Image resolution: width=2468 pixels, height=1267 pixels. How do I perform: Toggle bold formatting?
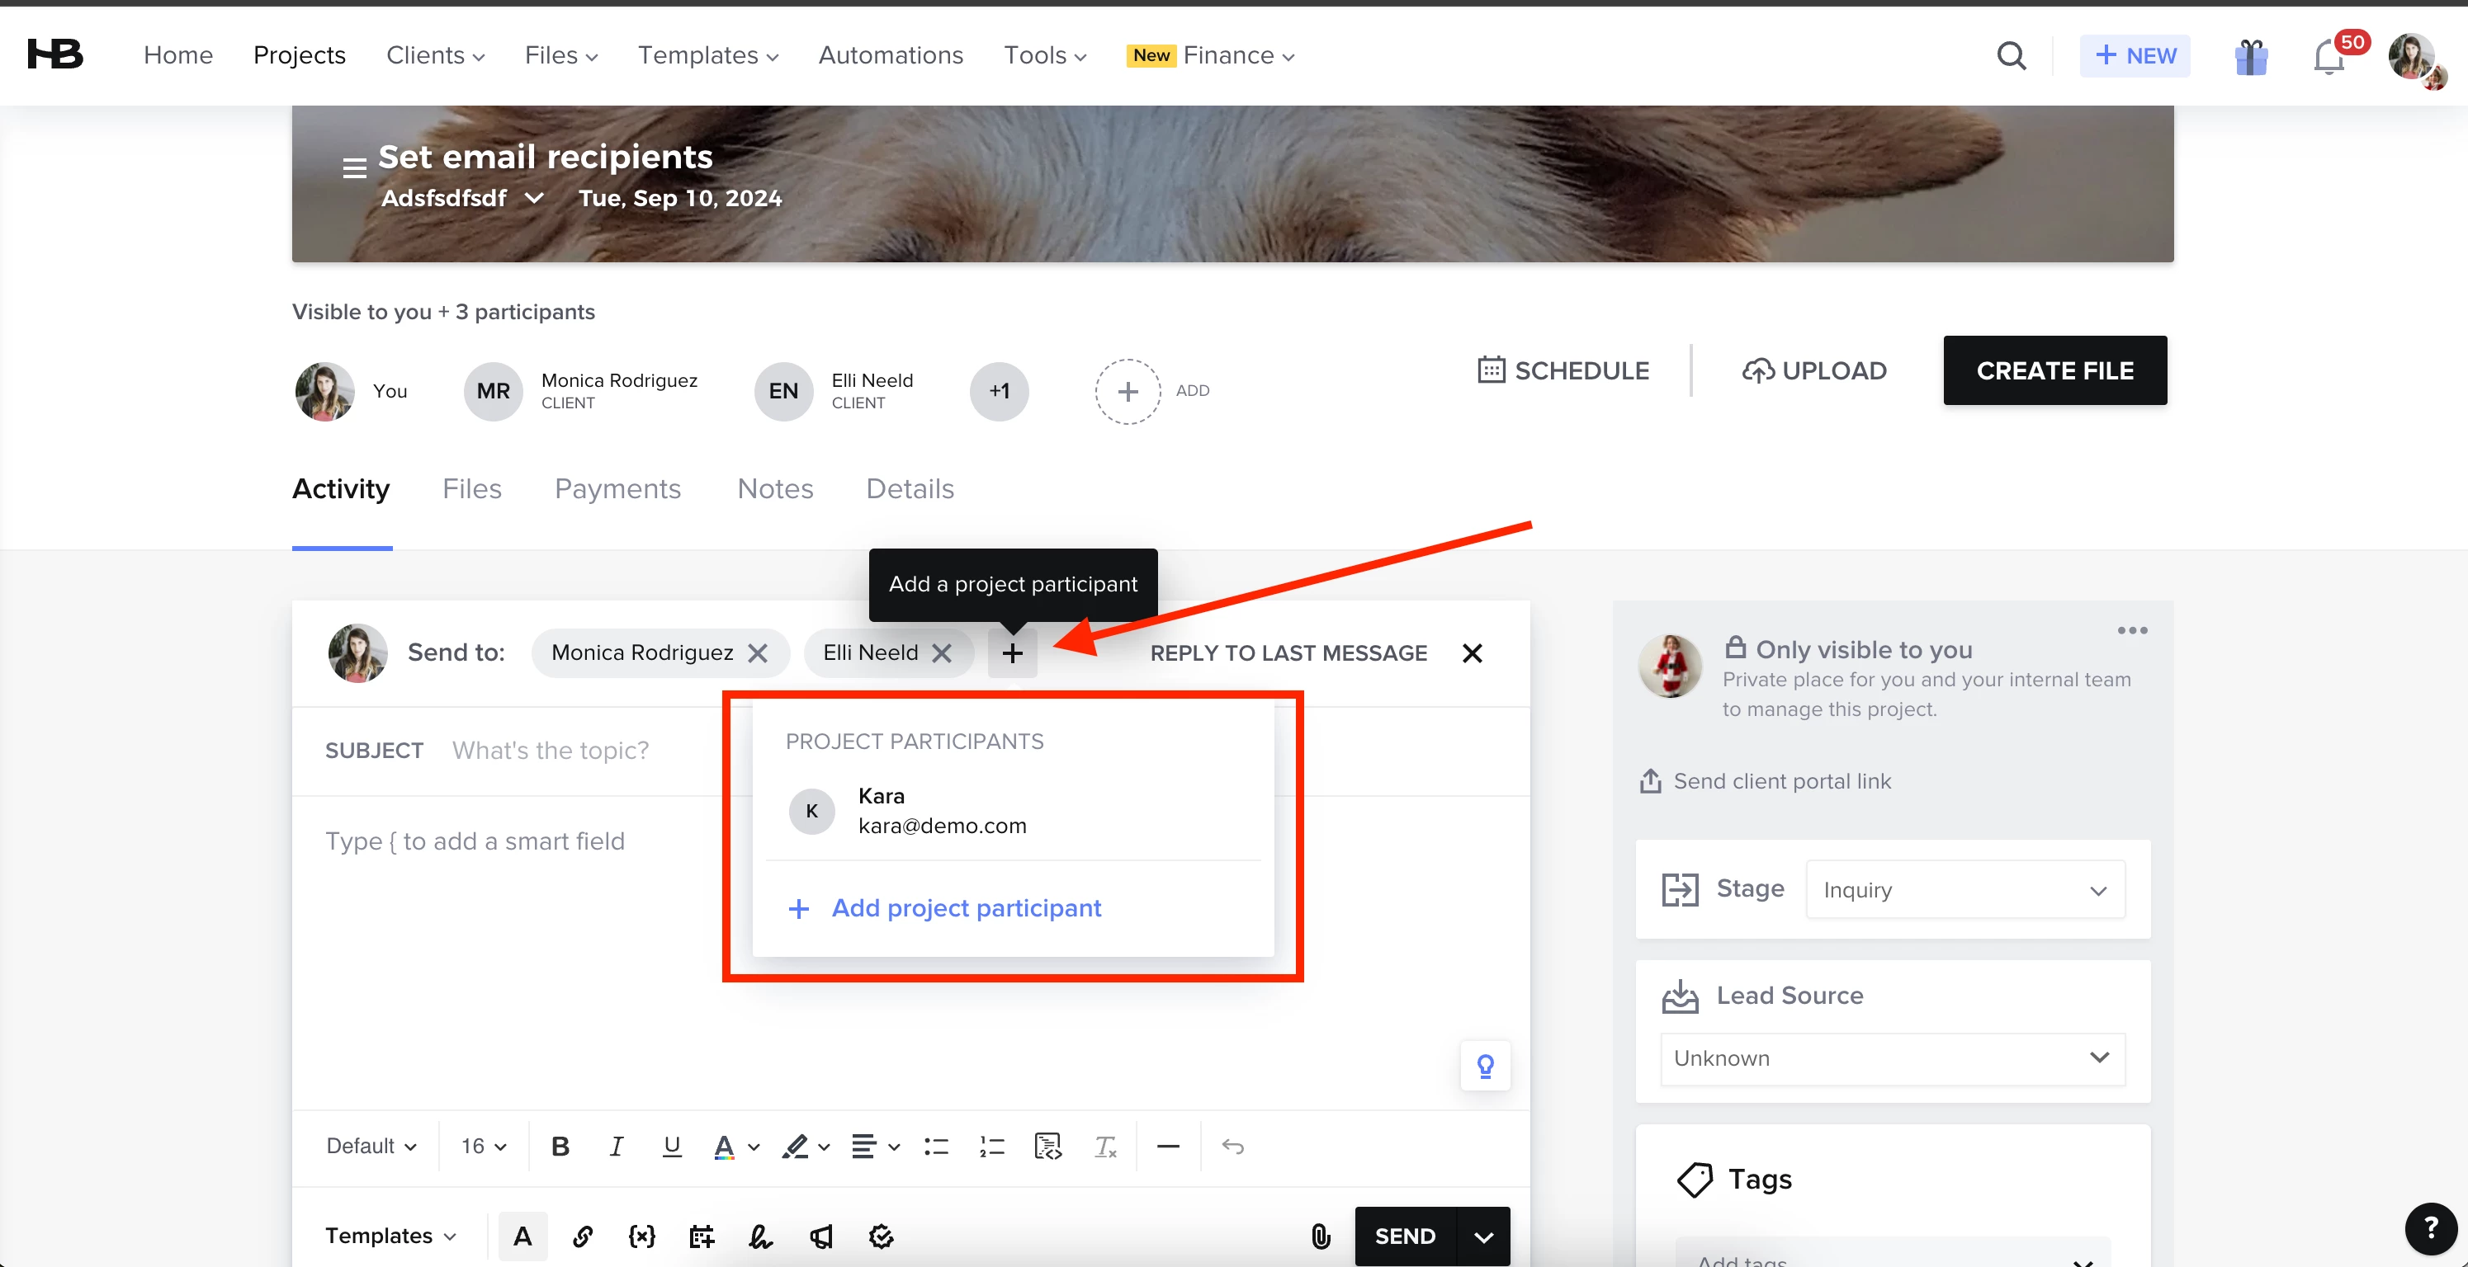(x=560, y=1147)
